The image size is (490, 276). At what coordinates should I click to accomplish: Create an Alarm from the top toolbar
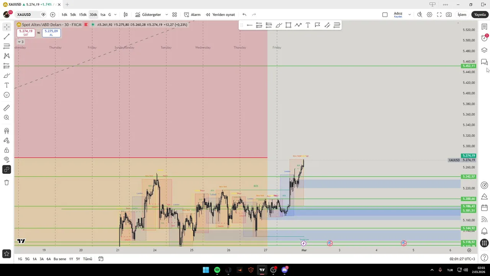click(x=192, y=15)
